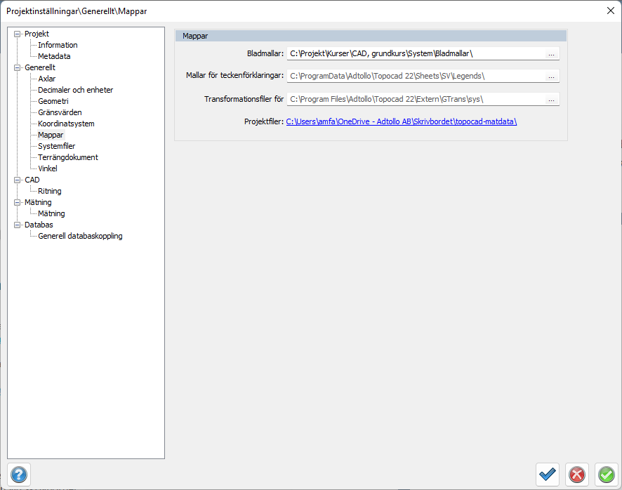
Task: Browse for the Transformationsfiler folder
Action: [x=552, y=99]
